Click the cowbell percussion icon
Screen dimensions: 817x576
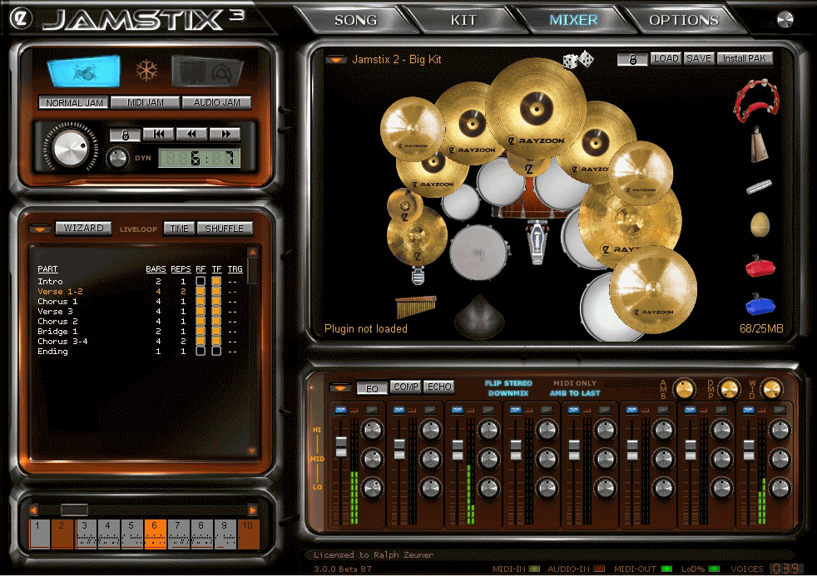click(759, 145)
